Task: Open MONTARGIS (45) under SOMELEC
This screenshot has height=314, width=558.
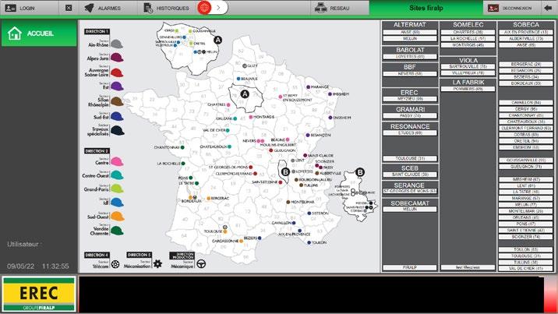Action: coord(468,45)
